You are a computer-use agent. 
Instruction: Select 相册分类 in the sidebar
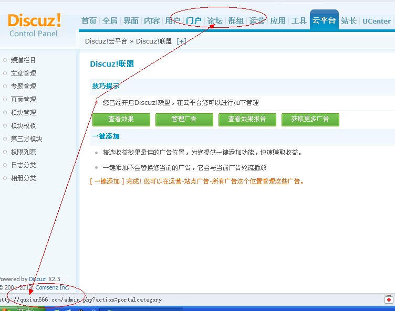(x=23, y=178)
